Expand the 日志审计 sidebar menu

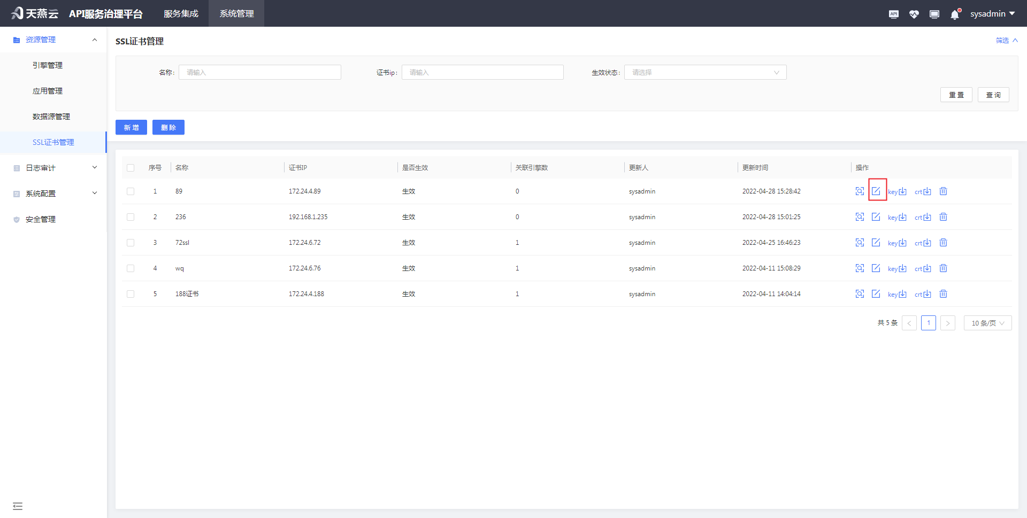(x=53, y=168)
